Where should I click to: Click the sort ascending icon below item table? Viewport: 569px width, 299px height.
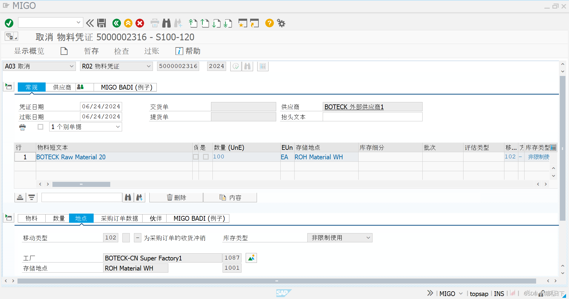point(20,198)
